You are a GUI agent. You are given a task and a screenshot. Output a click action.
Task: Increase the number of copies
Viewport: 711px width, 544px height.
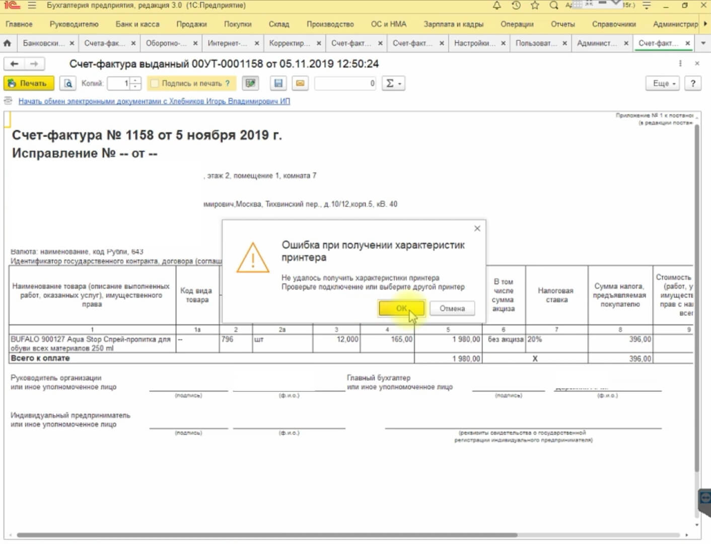point(135,80)
